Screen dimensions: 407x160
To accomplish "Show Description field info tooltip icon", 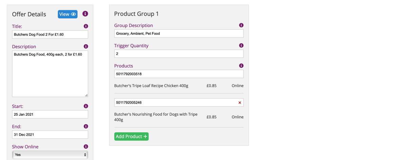I will (x=86, y=47).
